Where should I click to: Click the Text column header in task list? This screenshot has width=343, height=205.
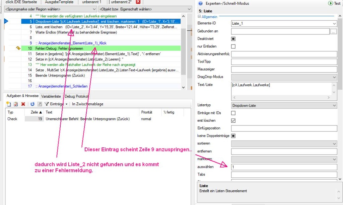tap(91, 112)
